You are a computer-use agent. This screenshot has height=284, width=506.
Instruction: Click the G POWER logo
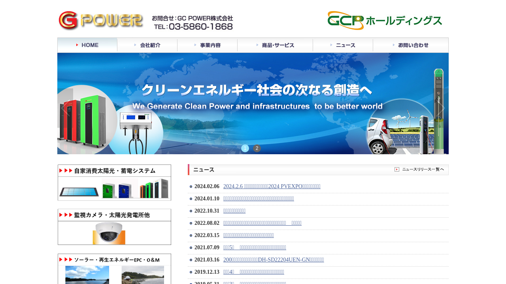coord(101,21)
